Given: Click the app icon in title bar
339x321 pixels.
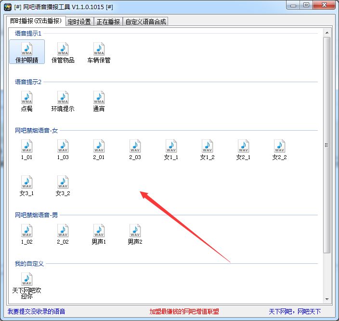Looking at the screenshot, I should tap(8, 7).
